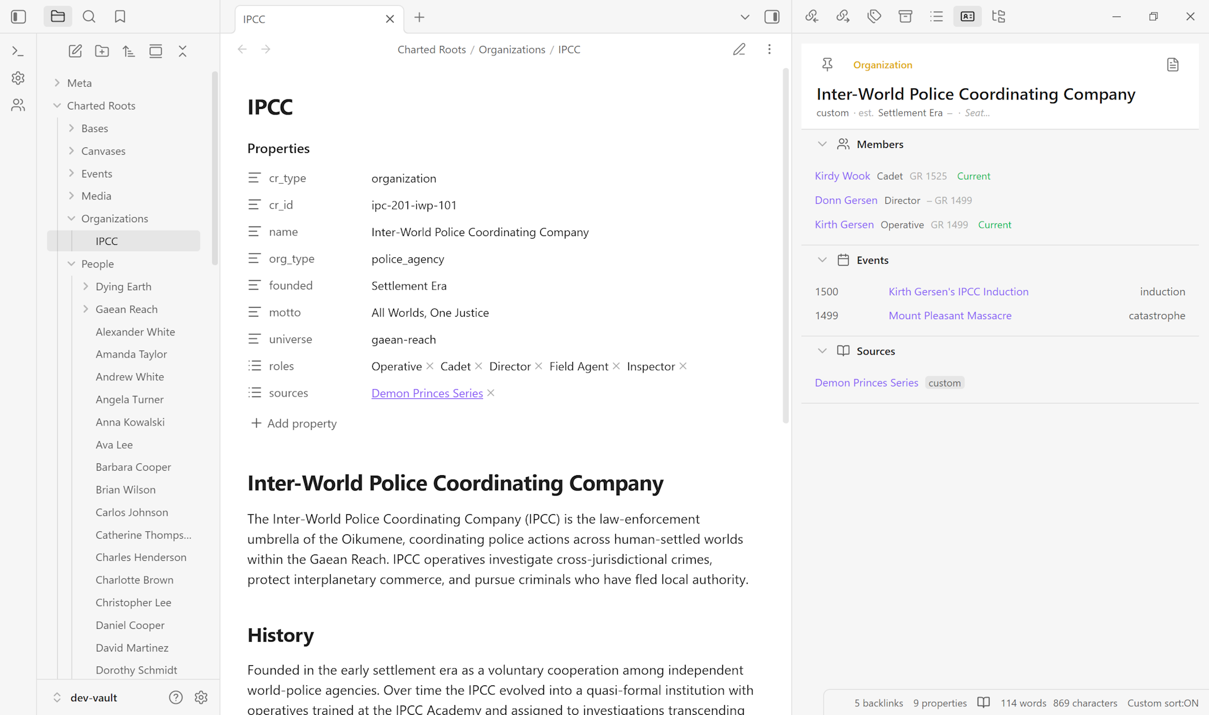Open the all properties panel tab
The height and width of the screenshot is (715, 1209).
click(905, 17)
